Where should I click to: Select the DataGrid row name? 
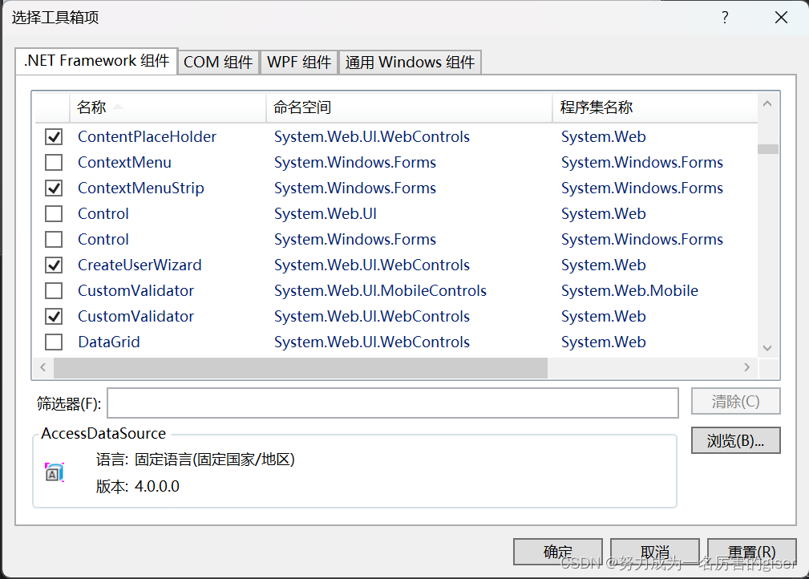(109, 342)
